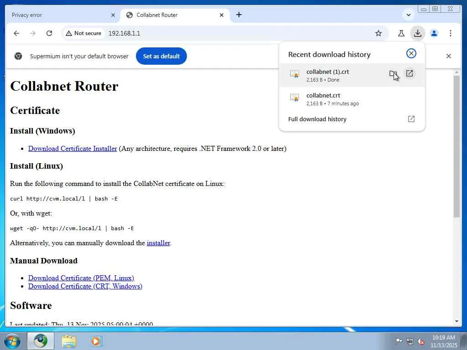Image resolution: width=467 pixels, height=350 pixels.
Task: Select the curl http://cvm.local/l command text
Action: (64, 199)
